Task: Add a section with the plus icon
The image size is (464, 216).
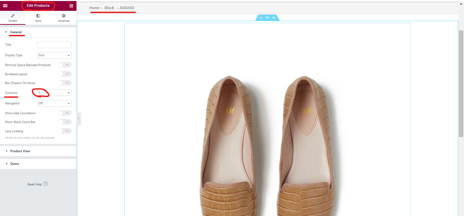Action: click(x=261, y=18)
